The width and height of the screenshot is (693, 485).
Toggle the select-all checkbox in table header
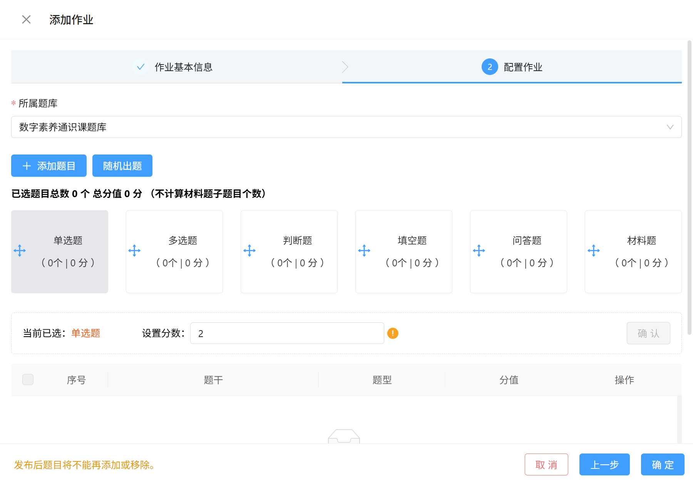[28, 380]
